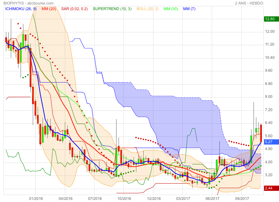The width and height of the screenshot is (279, 202).
Task: Click the 6.40 price axis label
Action: [270, 123]
